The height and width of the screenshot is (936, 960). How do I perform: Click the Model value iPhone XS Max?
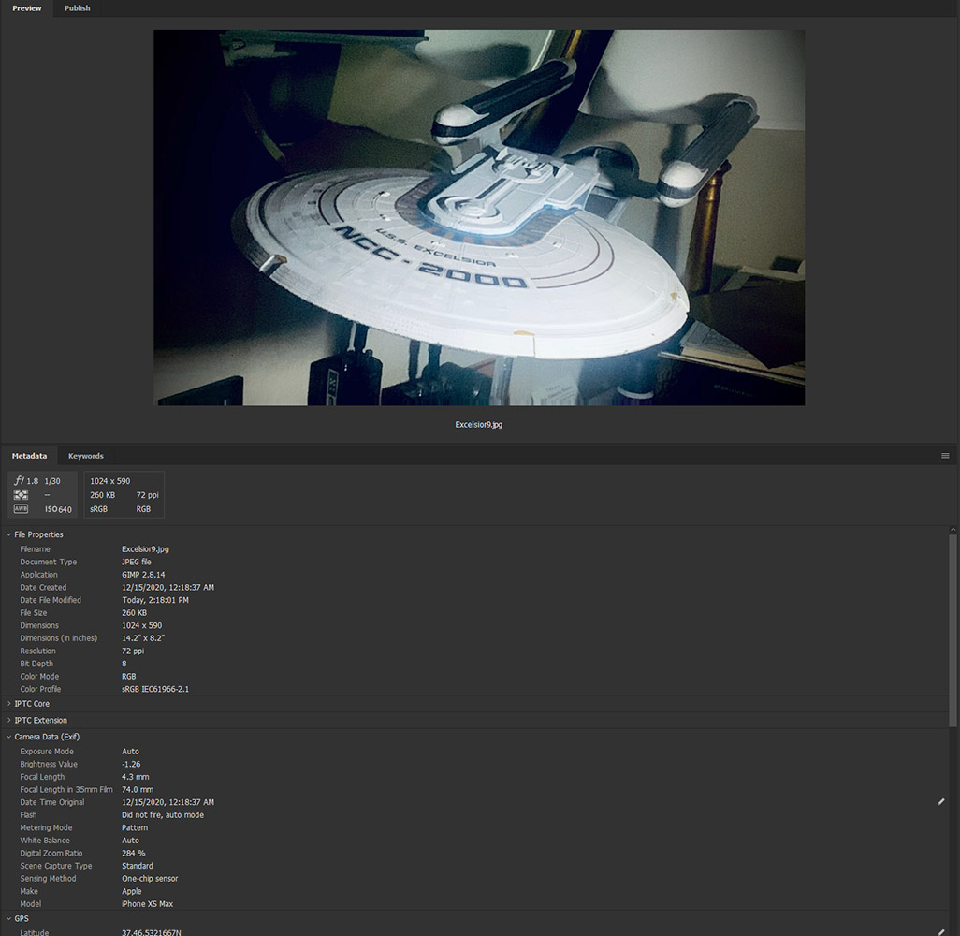click(x=147, y=903)
